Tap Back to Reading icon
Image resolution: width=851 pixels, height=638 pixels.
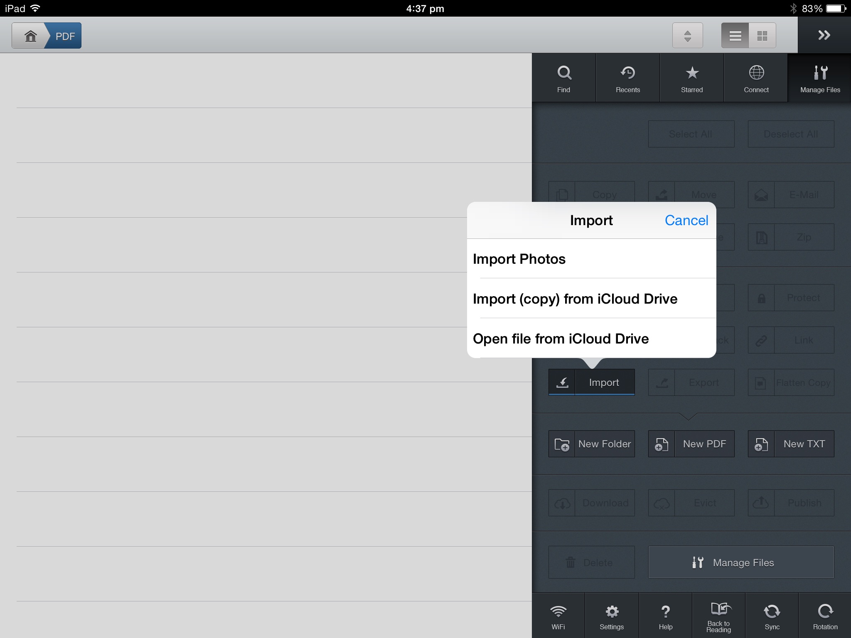718,616
